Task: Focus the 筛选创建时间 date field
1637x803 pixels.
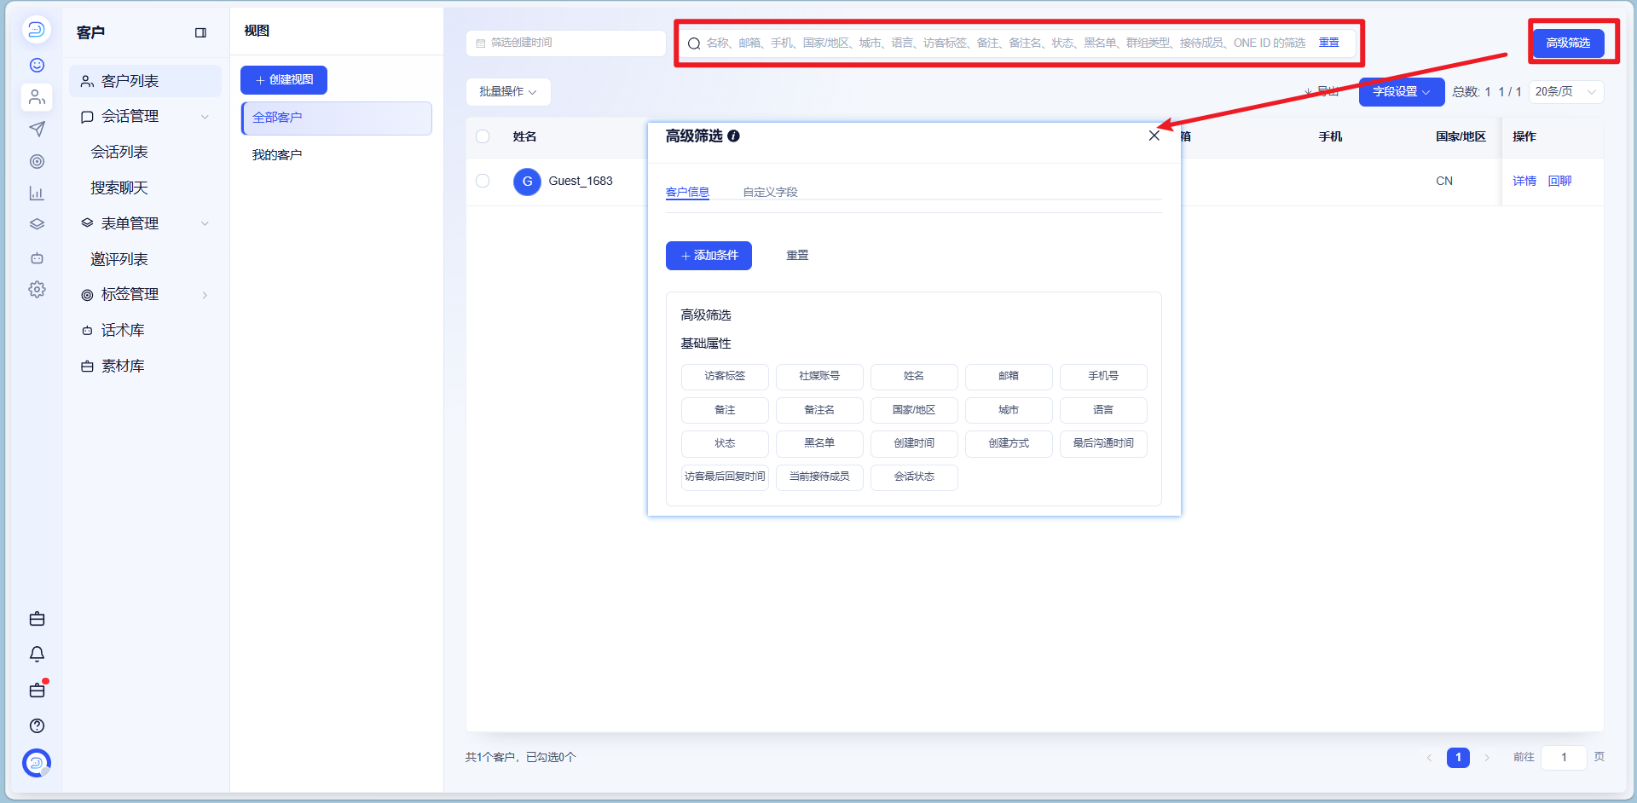Action: [x=565, y=43]
